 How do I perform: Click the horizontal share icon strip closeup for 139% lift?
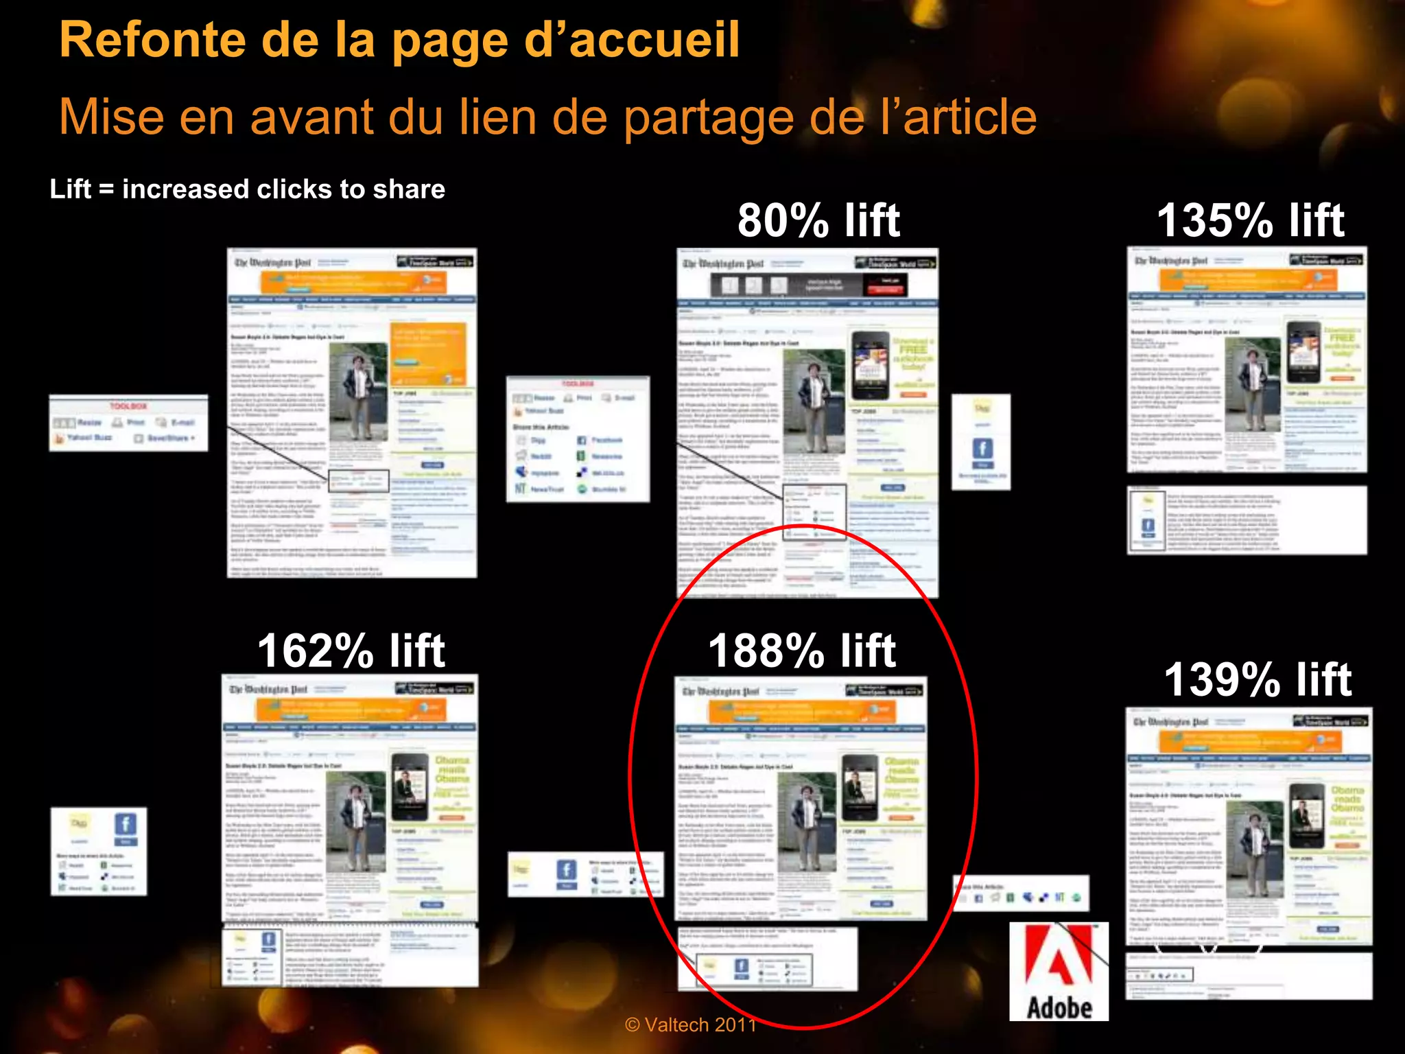[x=1021, y=893]
